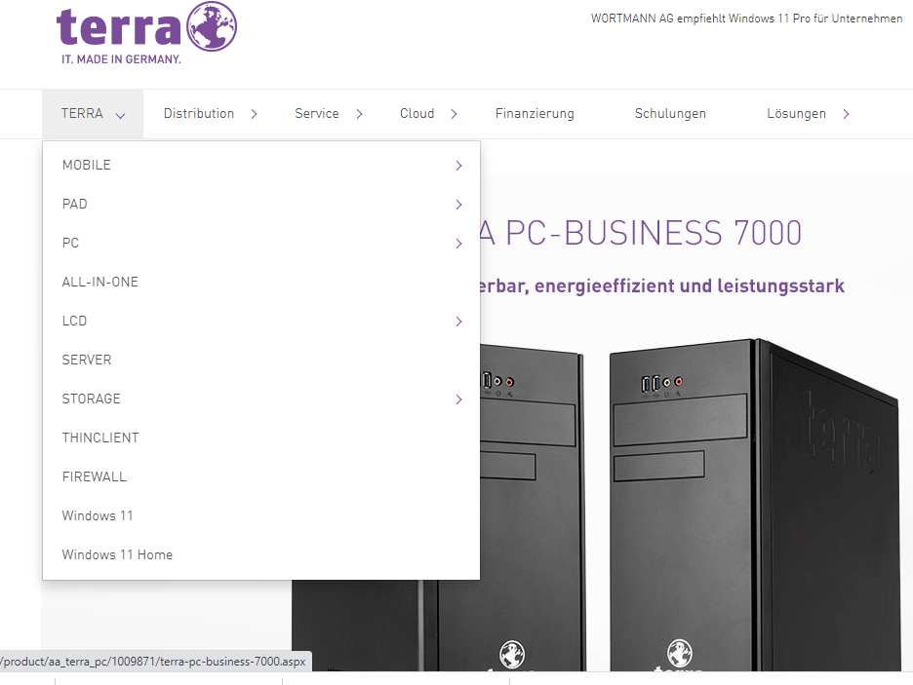The height and width of the screenshot is (685, 913).
Task: Open the Cloud menu
Action: 417,113
